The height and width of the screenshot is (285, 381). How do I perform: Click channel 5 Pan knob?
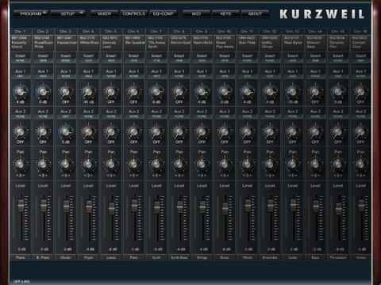111,164
